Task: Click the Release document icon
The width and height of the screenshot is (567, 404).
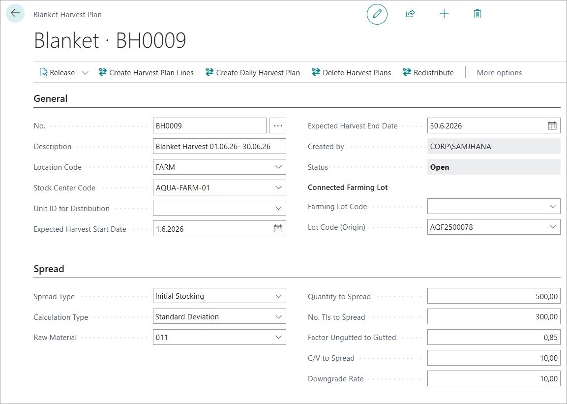Action: click(43, 73)
